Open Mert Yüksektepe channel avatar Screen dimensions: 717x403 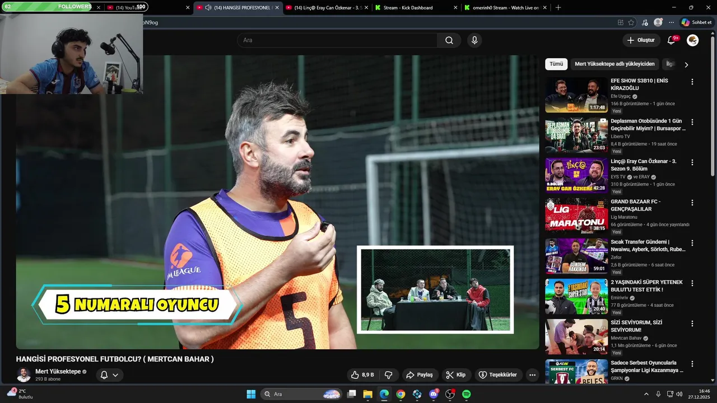click(x=24, y=375)
